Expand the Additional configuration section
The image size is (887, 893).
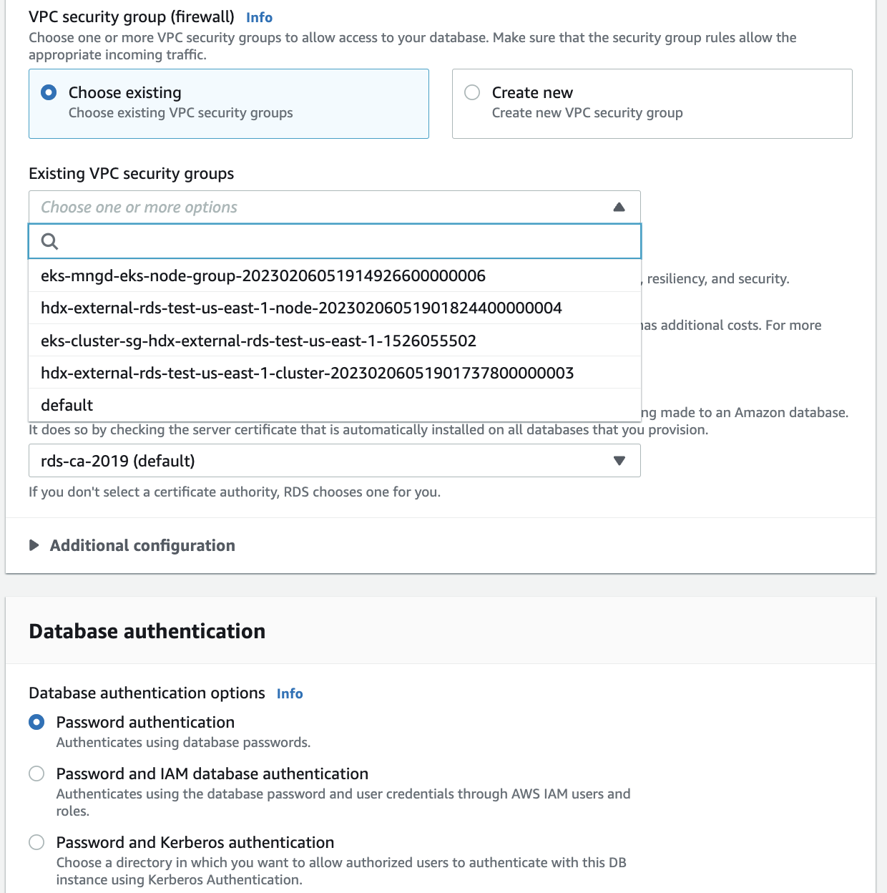pyautogui.click(x=34, y=546)
